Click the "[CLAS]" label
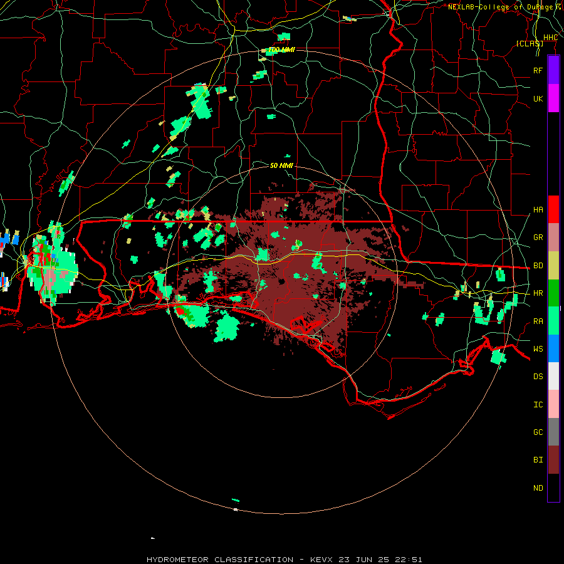Viewport: 564px width, 564px height. click(x=530, y=43)
